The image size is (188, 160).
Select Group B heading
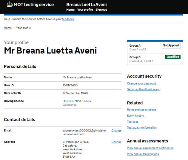coord(135,57)
